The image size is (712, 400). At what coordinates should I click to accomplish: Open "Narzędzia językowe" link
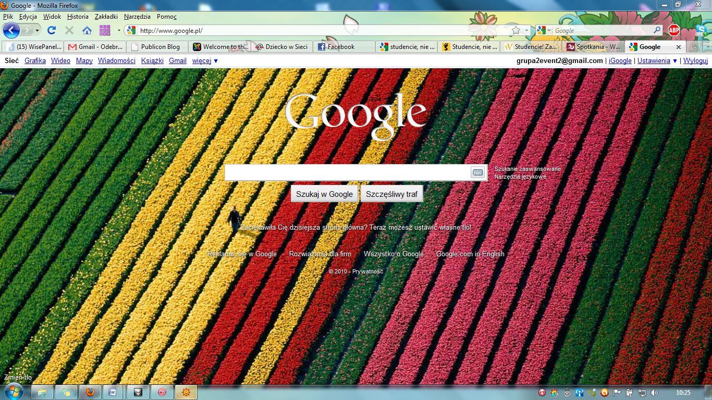[x=520, y=177]
